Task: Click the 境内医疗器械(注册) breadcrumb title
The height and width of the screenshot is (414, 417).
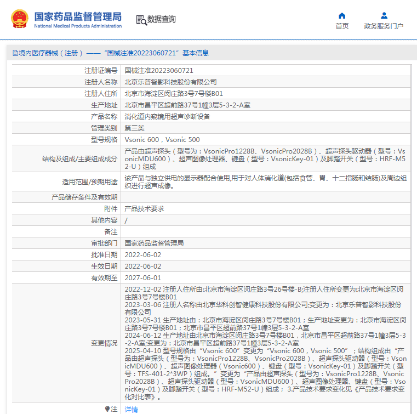Action: [50, 53]
